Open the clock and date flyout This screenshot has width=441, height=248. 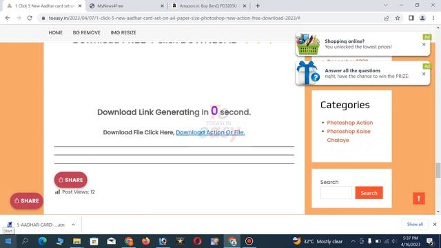pyautogui.click(x=411, y=241)
